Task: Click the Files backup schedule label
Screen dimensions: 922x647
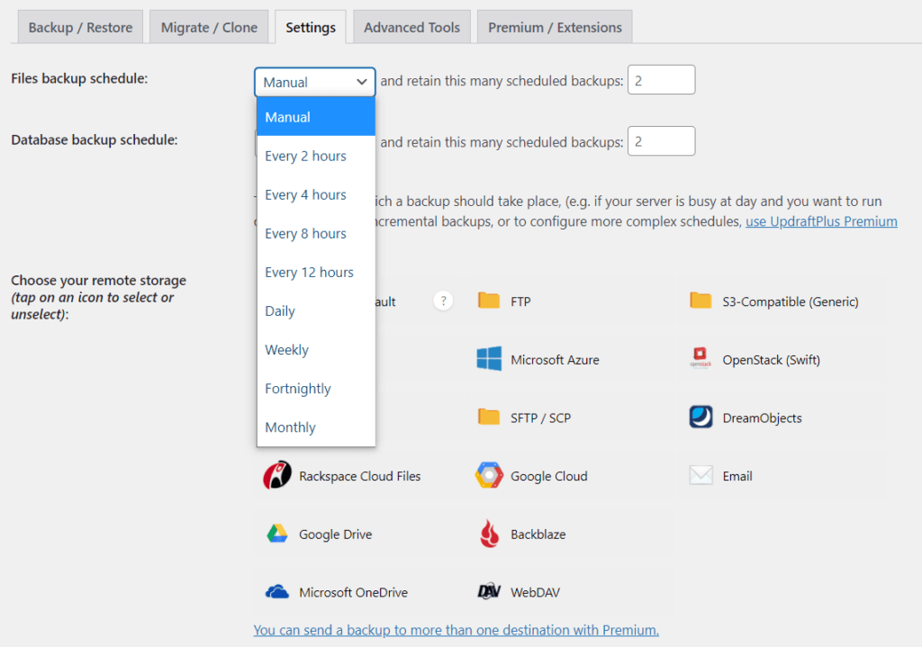Action: tap(79, 78)
